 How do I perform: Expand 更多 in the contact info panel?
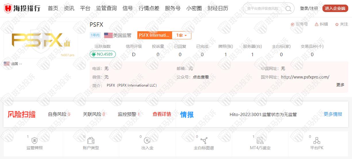[x=340, y=85]
